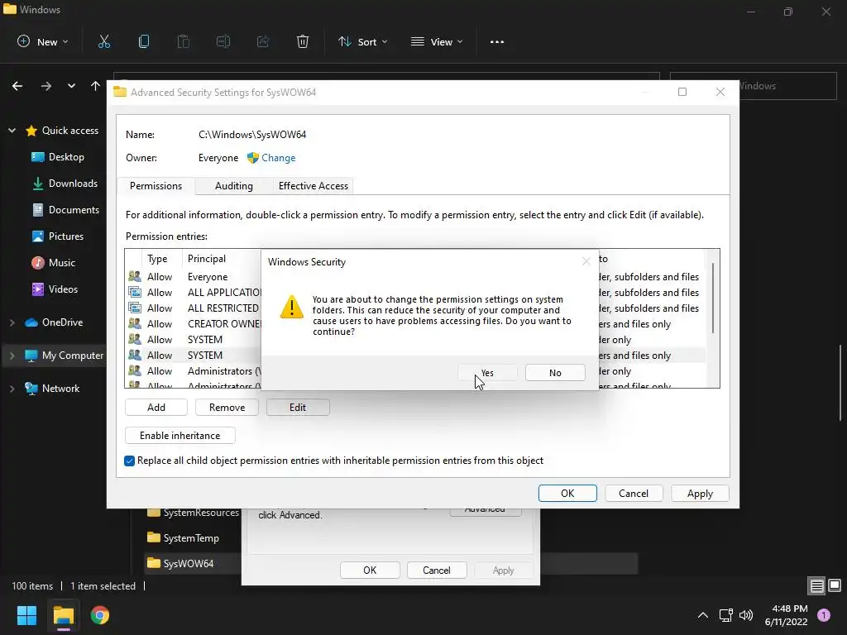847x635 pixels.
Task: Click the Add permission entry button
Action: click(x=156, y=407)
